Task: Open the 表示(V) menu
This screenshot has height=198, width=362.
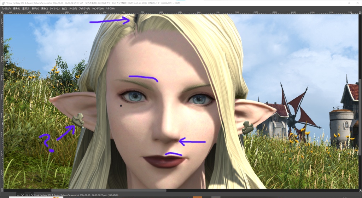Action: pyautogui.click(x=35, y=9)
